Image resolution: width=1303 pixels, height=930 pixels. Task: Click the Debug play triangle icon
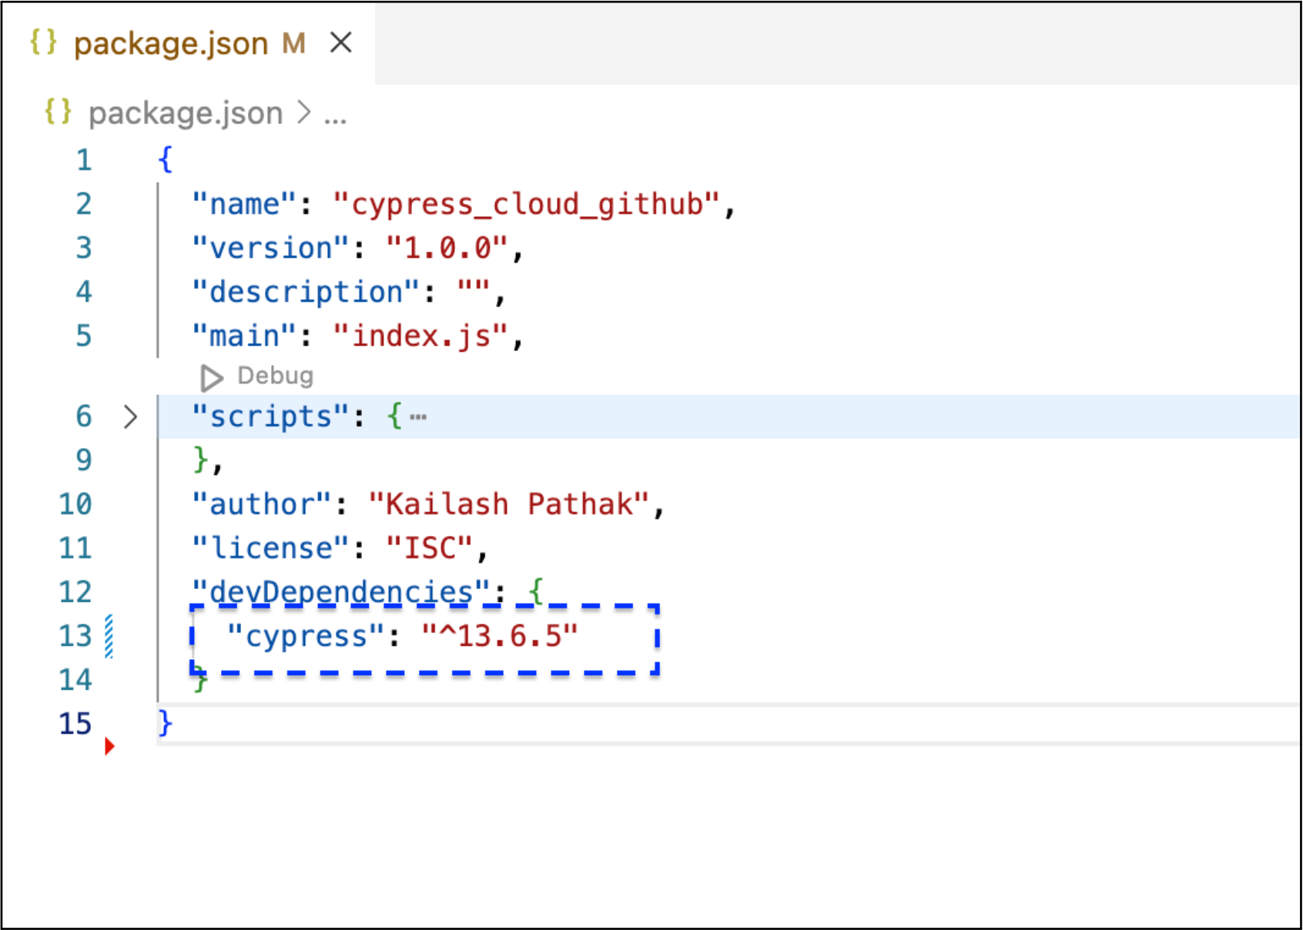pyautogui.click(x=211, y=377)
